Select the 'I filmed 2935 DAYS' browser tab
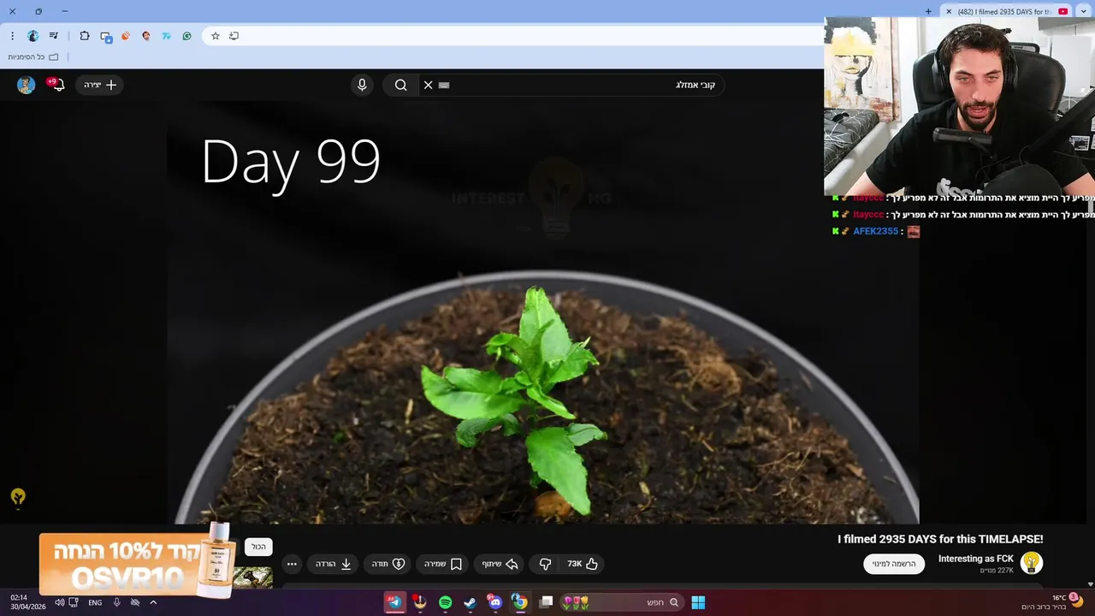This screenshot has height=616, width=1095. point(1008,11)
